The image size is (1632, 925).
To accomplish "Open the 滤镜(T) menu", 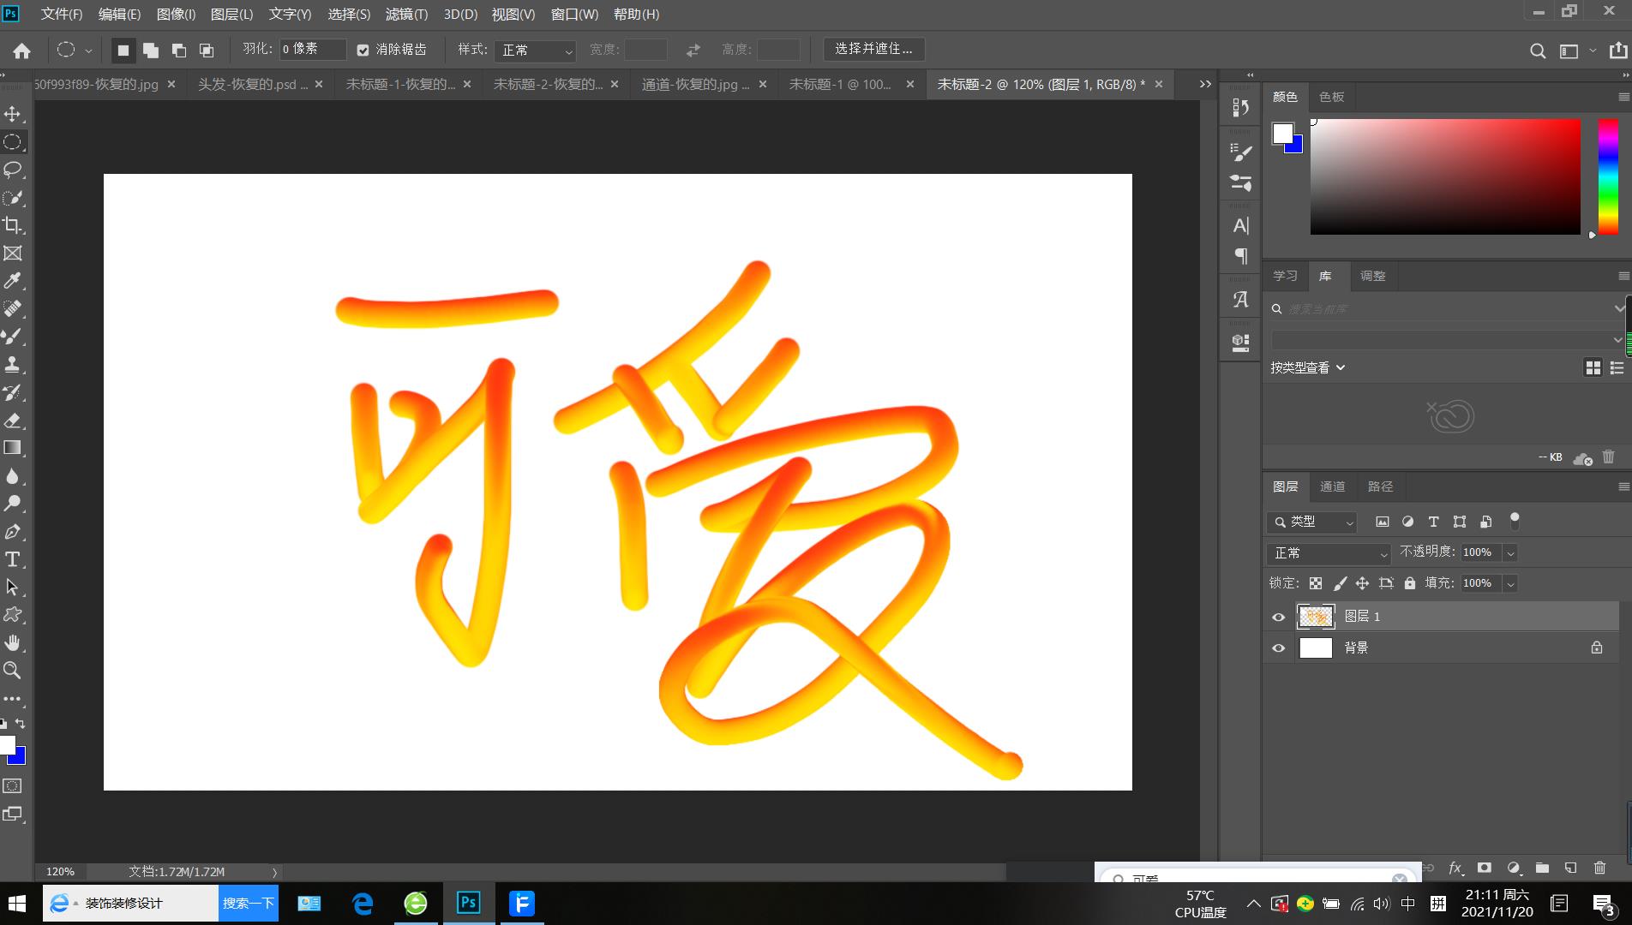I will tap(406, 15).
